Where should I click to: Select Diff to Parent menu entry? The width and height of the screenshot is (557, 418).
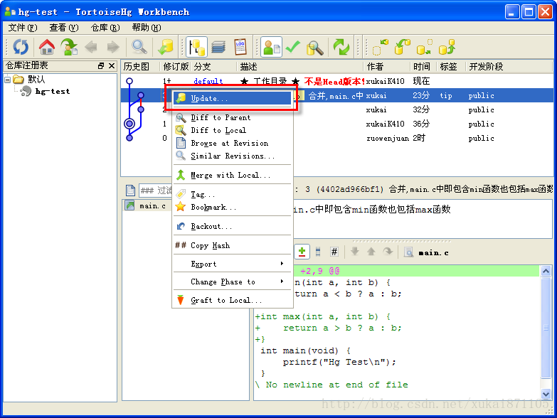click(x=233, y=117)
